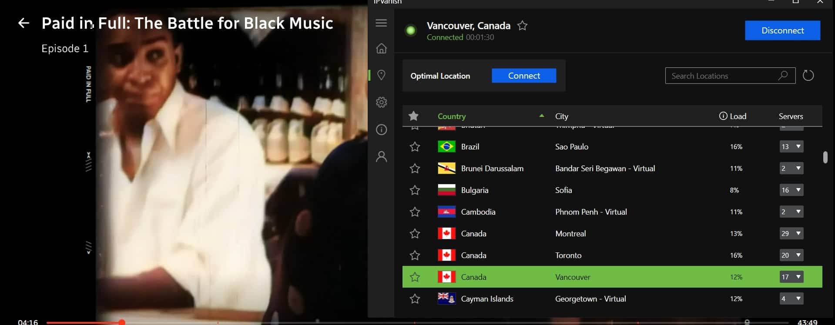The width and height of the screenshot is (835, 325).
Task: Toggle favorite star for Brunei Darussalam
Action: (415, 168)
